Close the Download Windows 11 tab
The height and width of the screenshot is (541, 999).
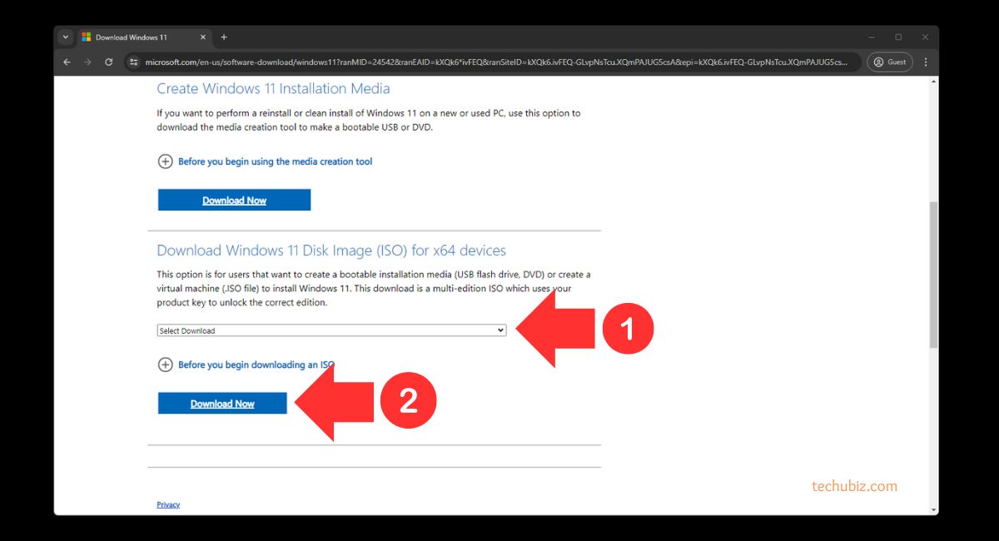click(x=203, y=37)
